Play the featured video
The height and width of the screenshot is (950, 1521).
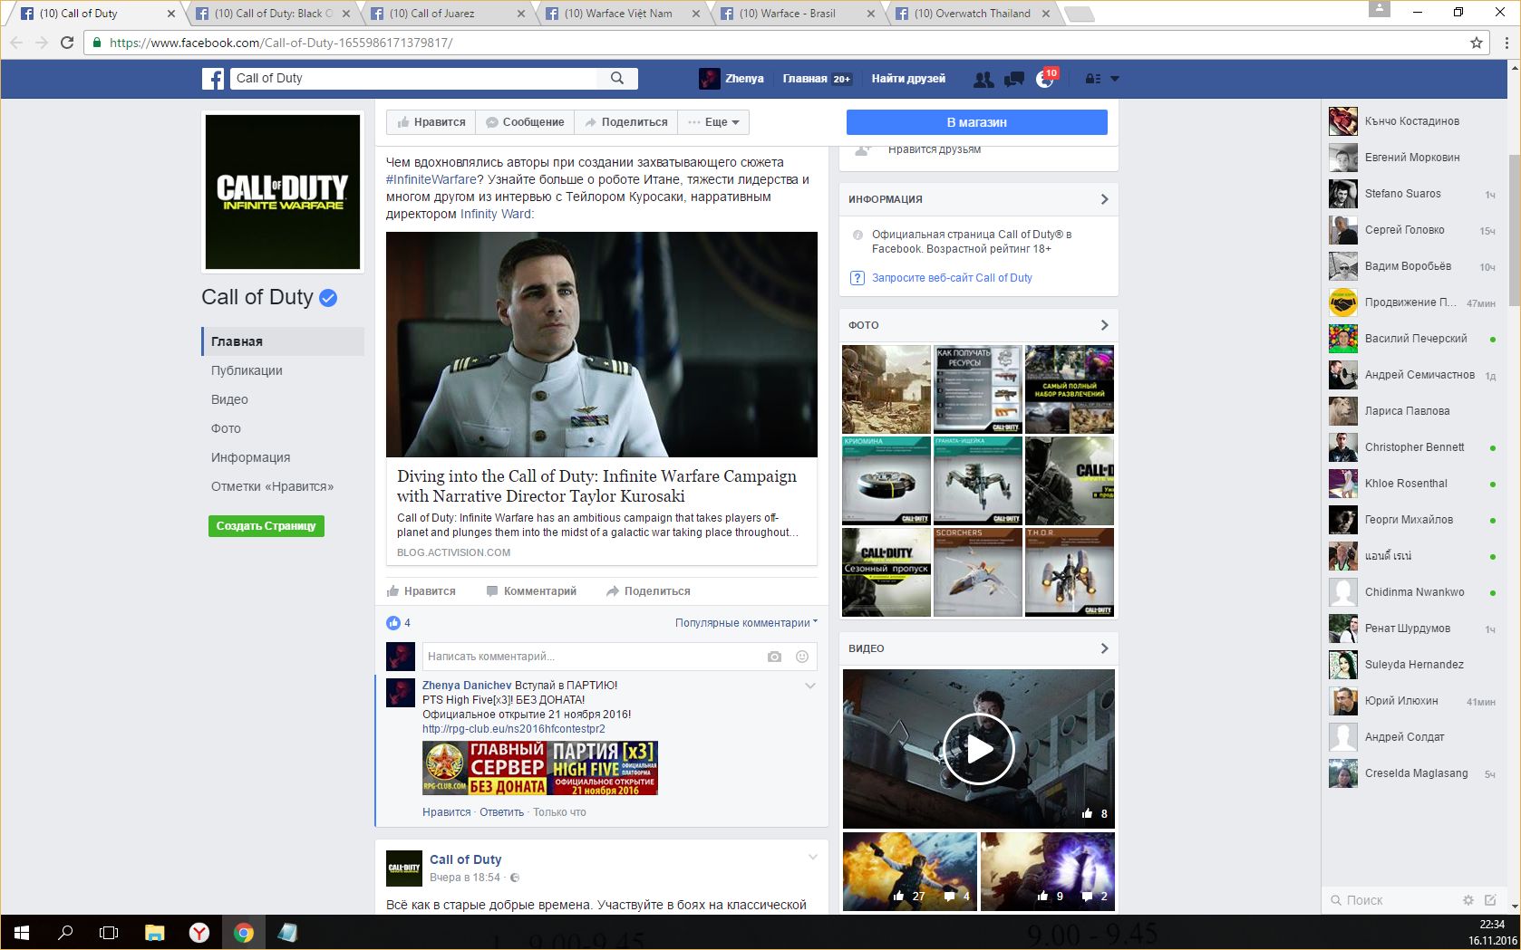coord(978,749)
